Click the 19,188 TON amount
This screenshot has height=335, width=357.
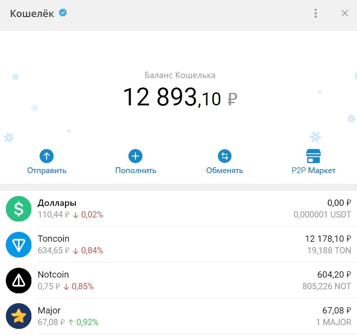(x=329, y=251)
